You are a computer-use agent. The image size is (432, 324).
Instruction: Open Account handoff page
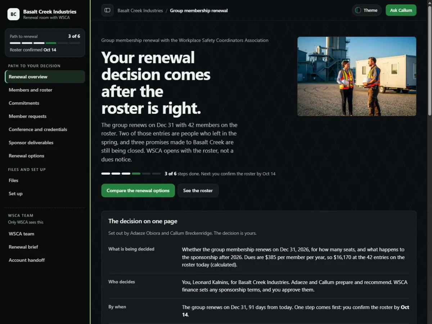click(45, 260)
